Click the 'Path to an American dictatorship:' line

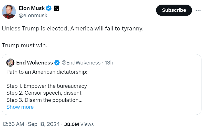click(x=47, y=72)
